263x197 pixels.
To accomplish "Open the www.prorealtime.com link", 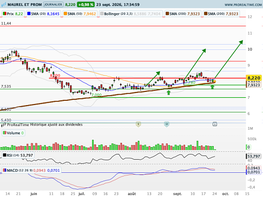I will (243, 5).
